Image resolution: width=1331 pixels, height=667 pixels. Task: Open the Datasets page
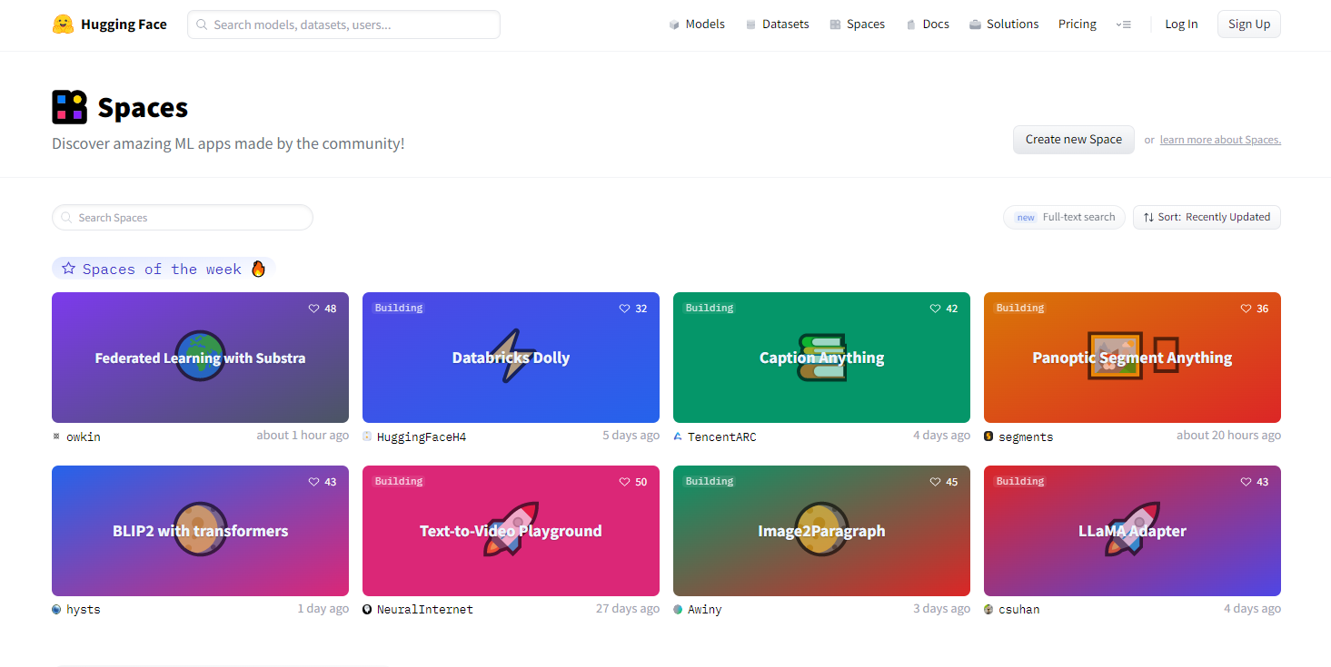tap(777, 25)
